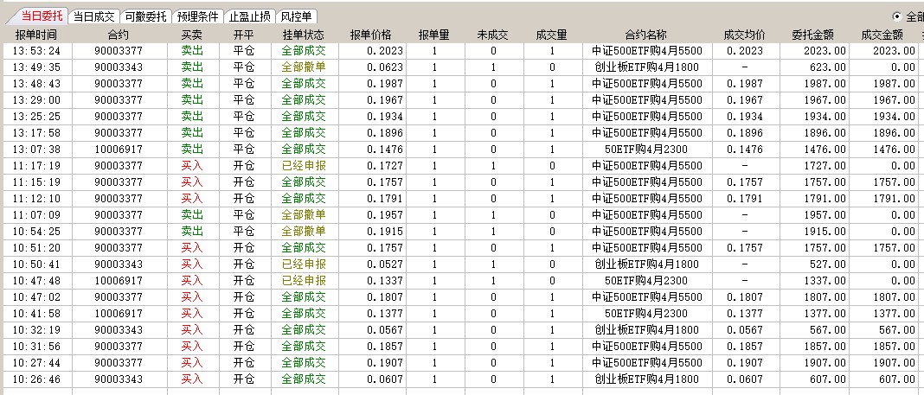Click 委托金额 value 623.00
This screenshot has height=395, width=924.
click(x=829, y=67)
